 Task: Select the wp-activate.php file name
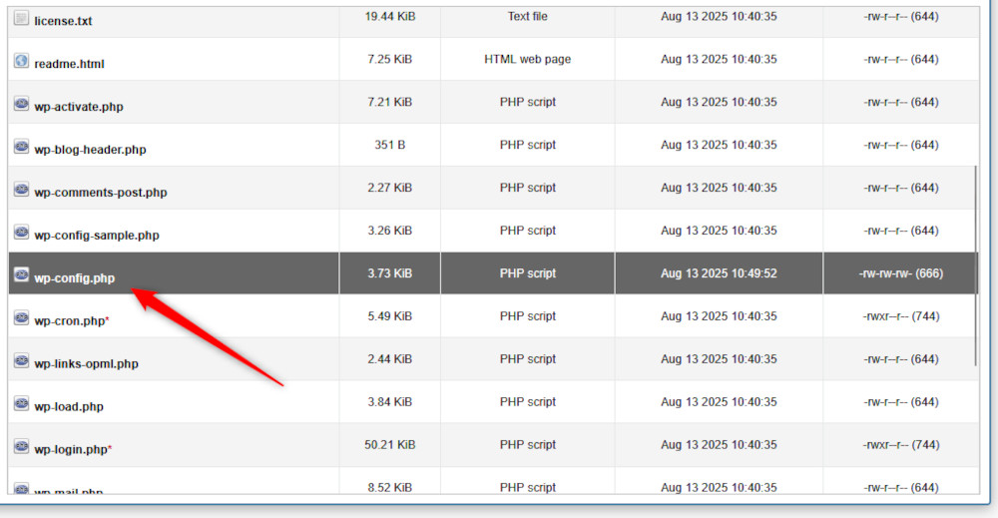[x=78, y=106]
